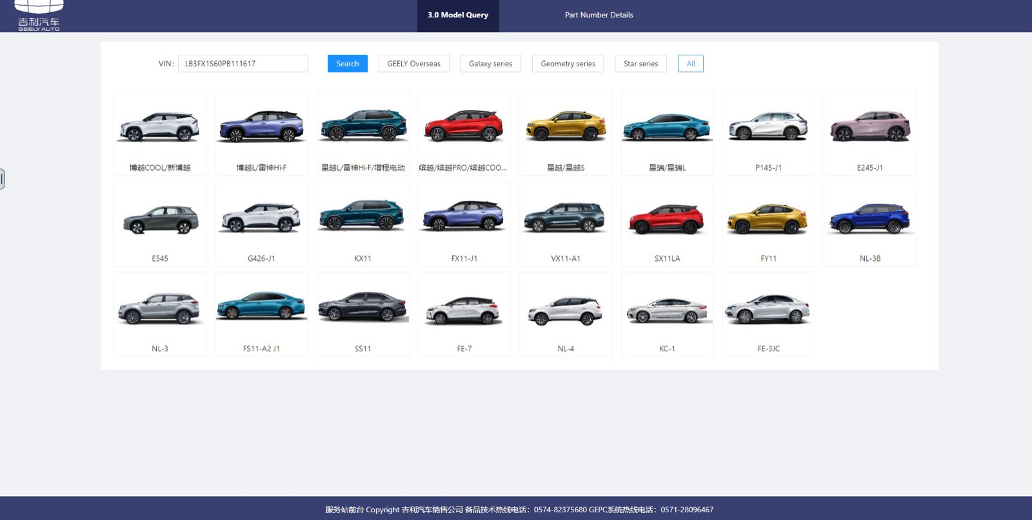The width and height of the screenshot is (1032, 520).
Task: Click the Geely Auto logo
Action: click(x=39, y=15)
